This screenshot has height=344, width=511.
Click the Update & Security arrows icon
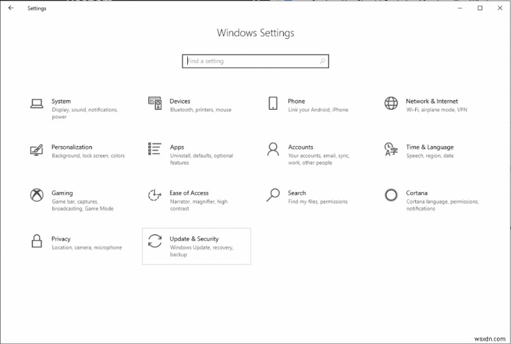pyautogui.click(x=155, y=241)
